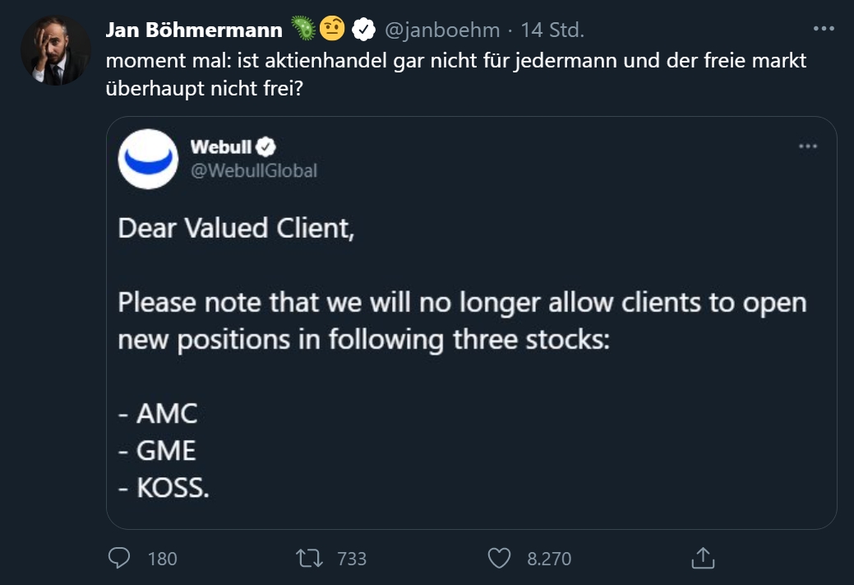Click the share upload icon
The width and height of the screenshot is (854, 585).
[702, 559]
